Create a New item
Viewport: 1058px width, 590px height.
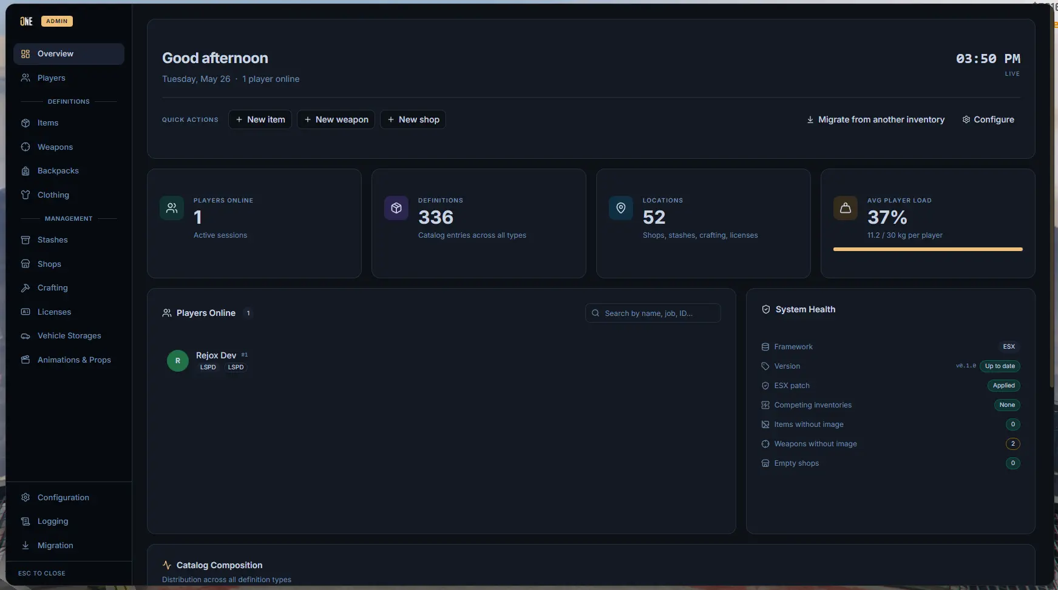coord(260,119)
